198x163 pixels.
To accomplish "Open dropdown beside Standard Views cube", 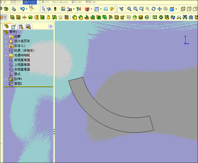I will (x=176, y=9).
